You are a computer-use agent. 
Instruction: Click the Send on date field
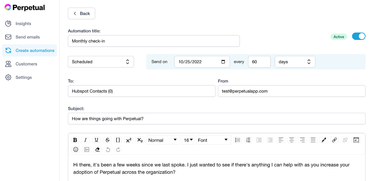pyautogui.click(x=202, y=62)
